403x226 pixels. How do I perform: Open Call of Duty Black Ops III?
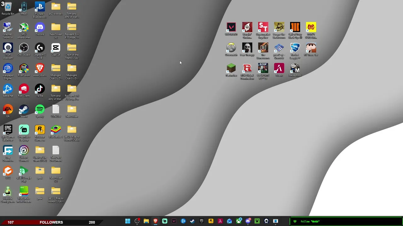pos(295,30)
